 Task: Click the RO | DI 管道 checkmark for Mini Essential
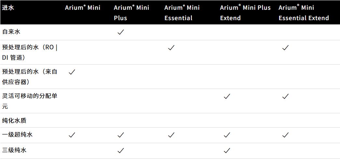pos(171,48)
